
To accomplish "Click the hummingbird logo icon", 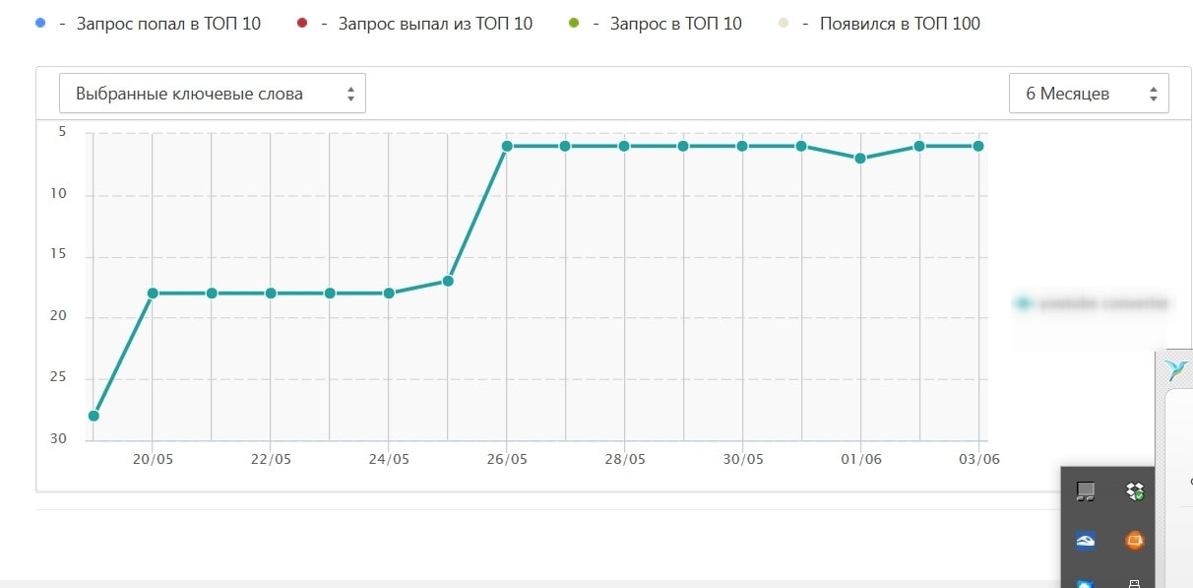I will pyautogui.click(x=1178, y=368).
